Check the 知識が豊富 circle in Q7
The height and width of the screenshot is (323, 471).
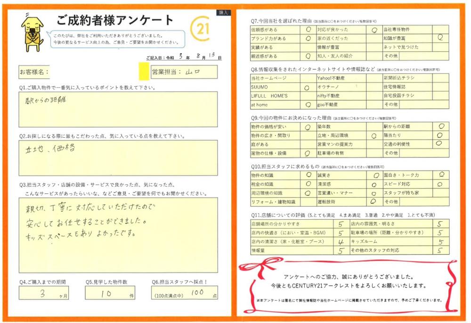(440, 38)
